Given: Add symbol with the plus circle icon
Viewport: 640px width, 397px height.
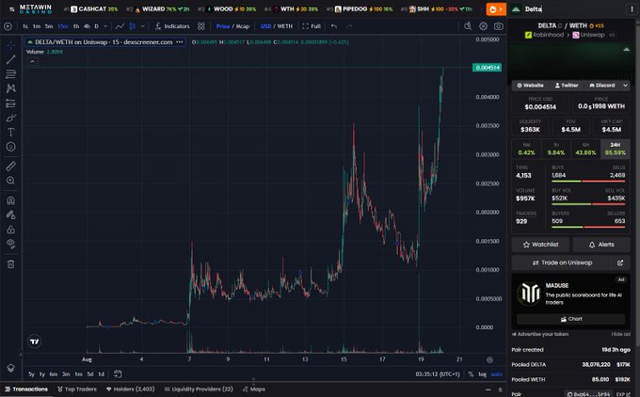Looking at the screenshot, I should [x=8, y=26].
